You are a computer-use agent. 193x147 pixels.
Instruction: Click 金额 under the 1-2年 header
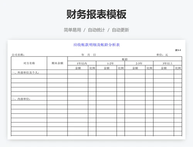tap(107, 68)
